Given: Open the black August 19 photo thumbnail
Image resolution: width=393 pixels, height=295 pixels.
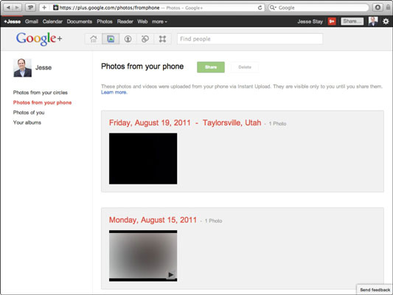Looking at the screenshot, I should (143, 159).
